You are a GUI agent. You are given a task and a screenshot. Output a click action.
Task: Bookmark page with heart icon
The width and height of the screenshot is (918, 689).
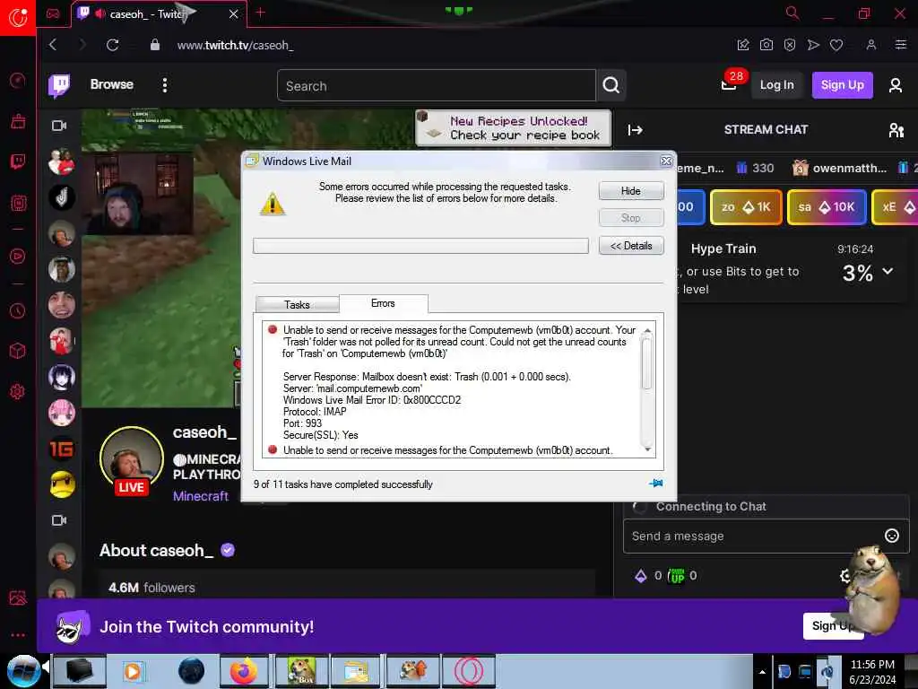836,45
